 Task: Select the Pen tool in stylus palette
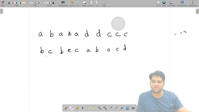click(66, 108)
